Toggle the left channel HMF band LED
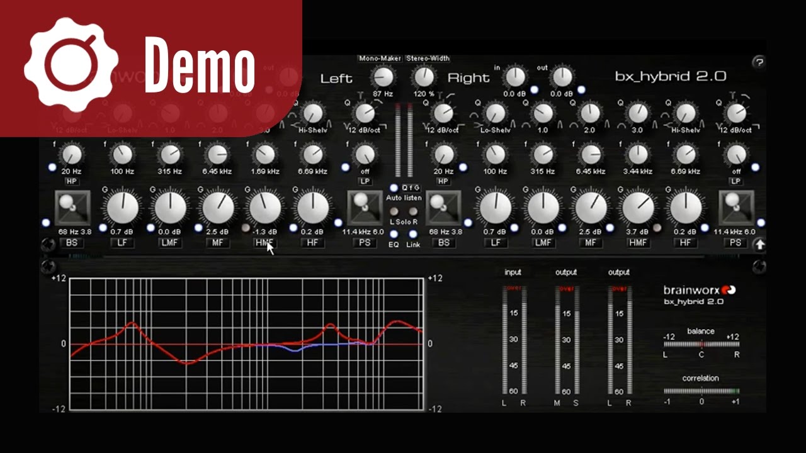Viewport: 806px width, 453px height. click(x=246, y=228)
